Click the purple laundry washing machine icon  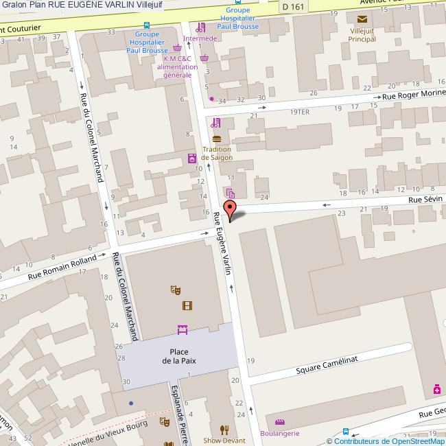click(191, 159)
